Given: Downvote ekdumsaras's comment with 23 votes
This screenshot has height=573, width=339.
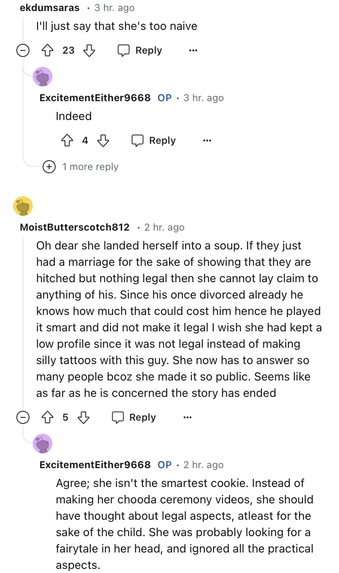Looking at the screenshot, I should coord(89,50).
